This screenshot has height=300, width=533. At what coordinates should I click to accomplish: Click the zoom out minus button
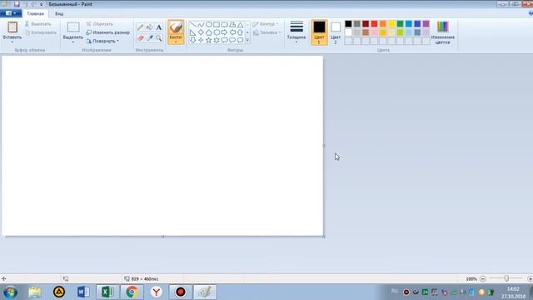coord(483,278)
